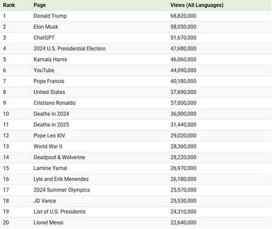Open the Donald Trump page entry
Screen dimensions: 272x229
(50, 16)
